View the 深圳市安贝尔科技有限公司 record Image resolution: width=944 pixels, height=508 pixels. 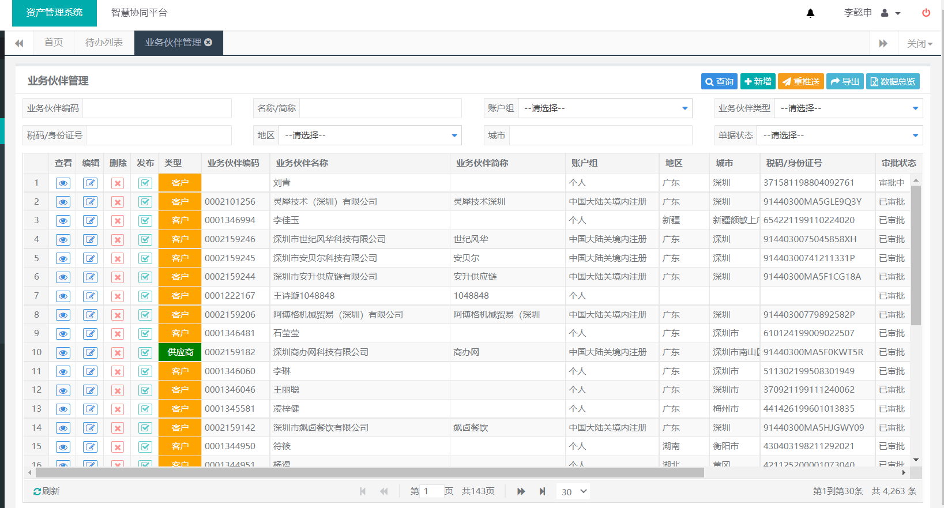(63, 258)
